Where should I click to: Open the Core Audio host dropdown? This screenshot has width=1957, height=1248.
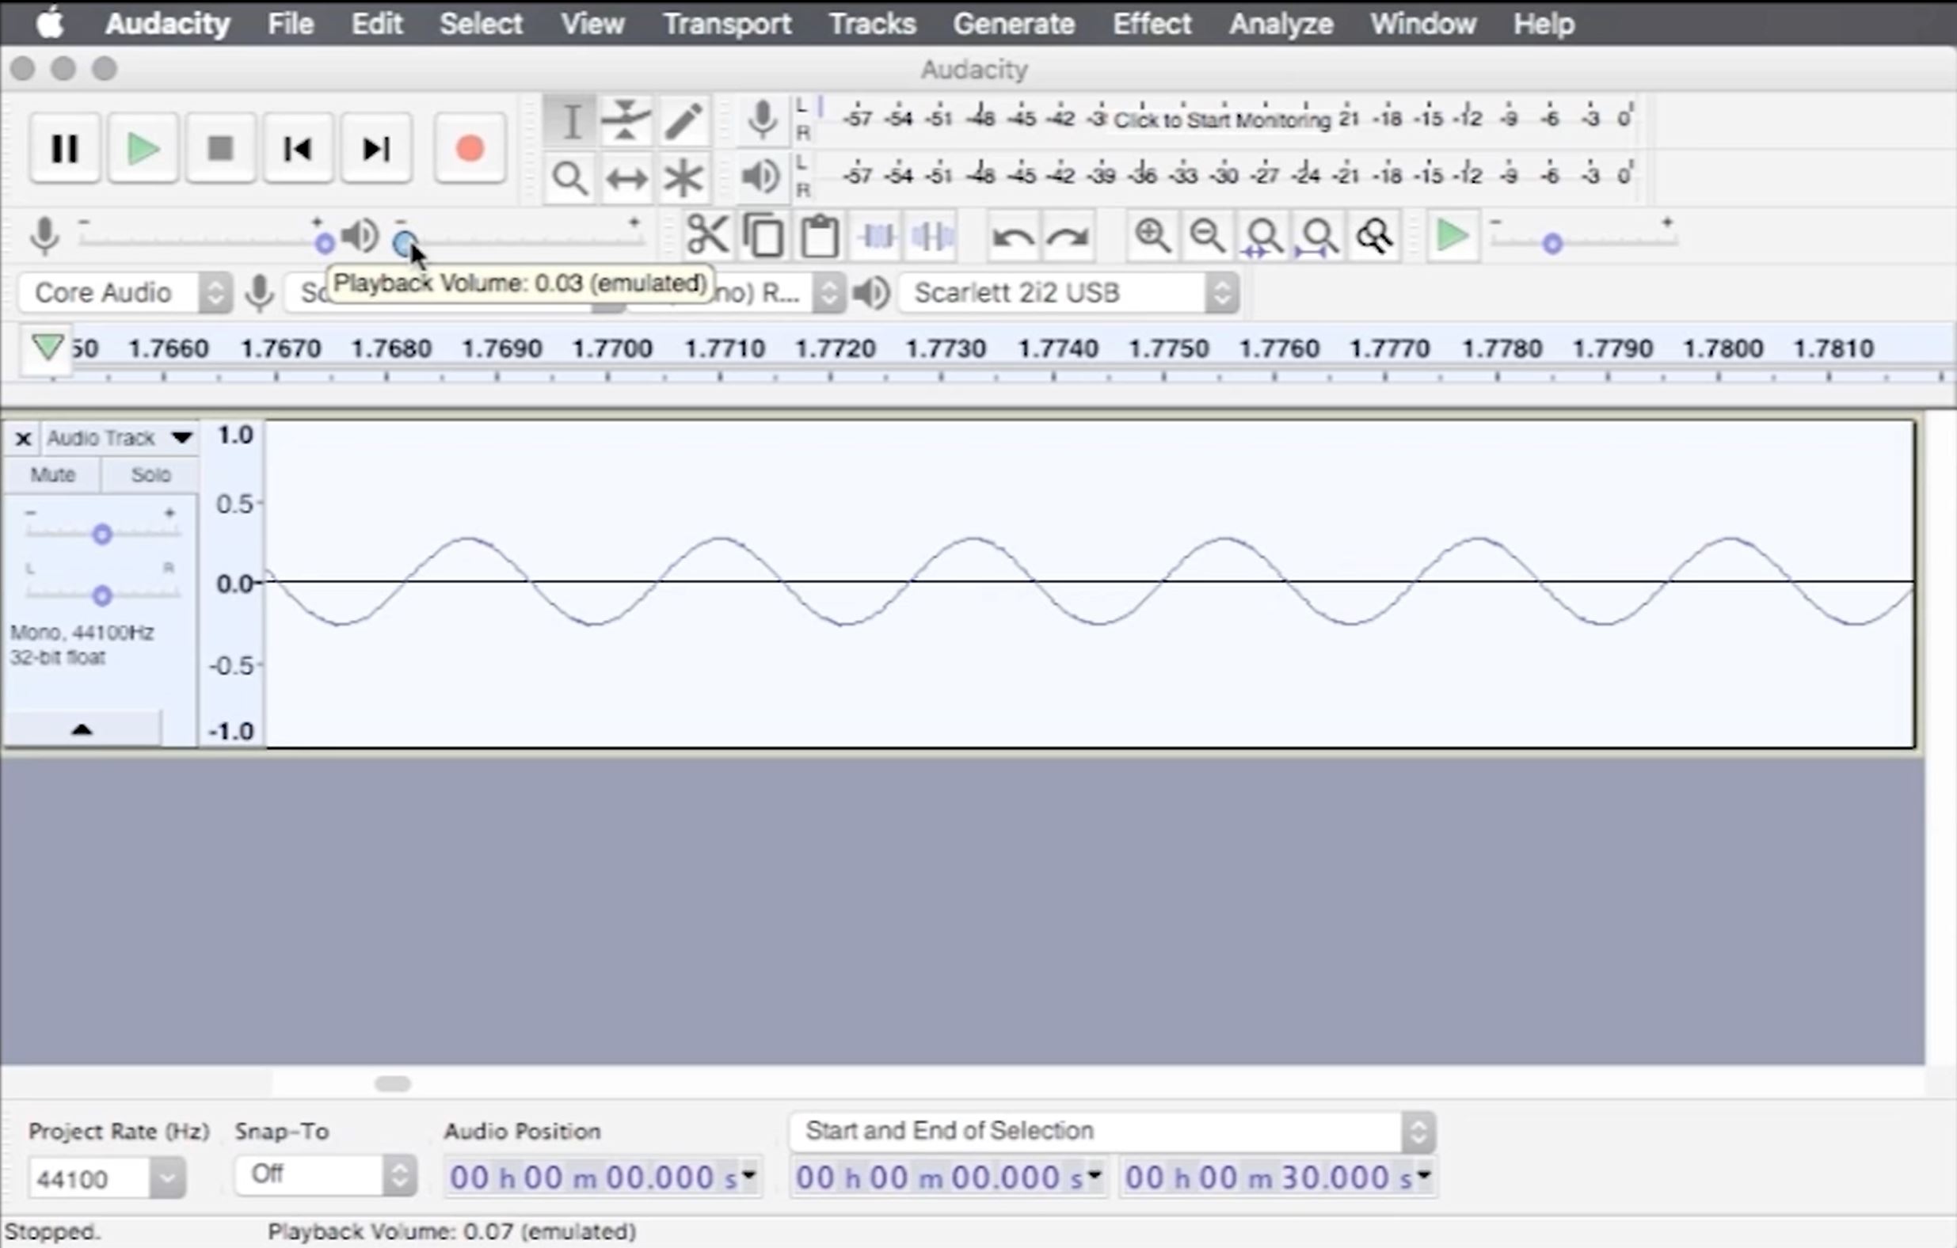coord(215,292)
